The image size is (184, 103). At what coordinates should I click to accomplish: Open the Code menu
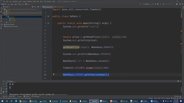[x=20, y=1]
